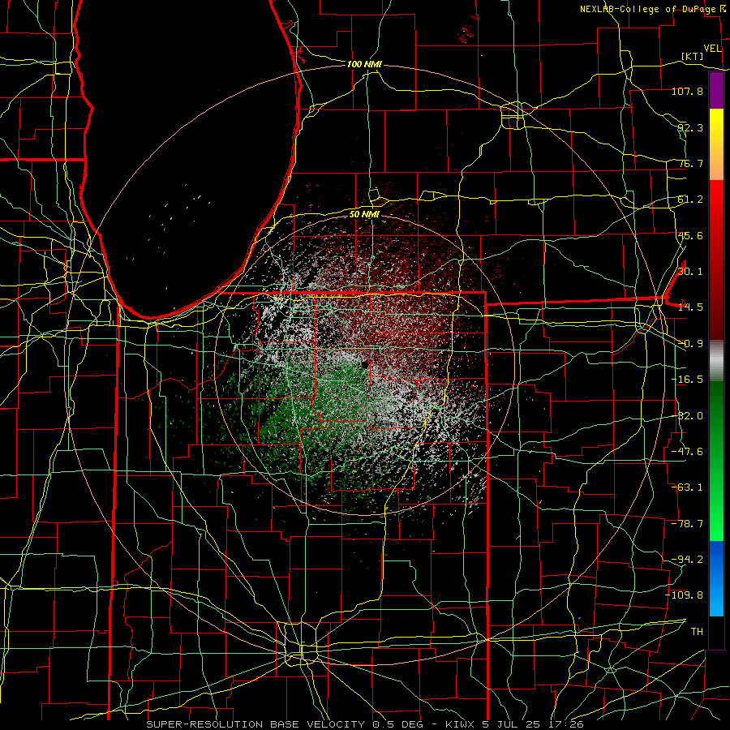
Task: Pick the gray near-zero segment of the color bar
Action: click(x=716, y=361)
